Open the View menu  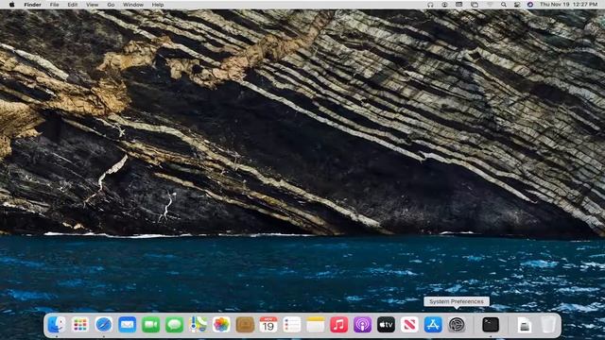92,5
